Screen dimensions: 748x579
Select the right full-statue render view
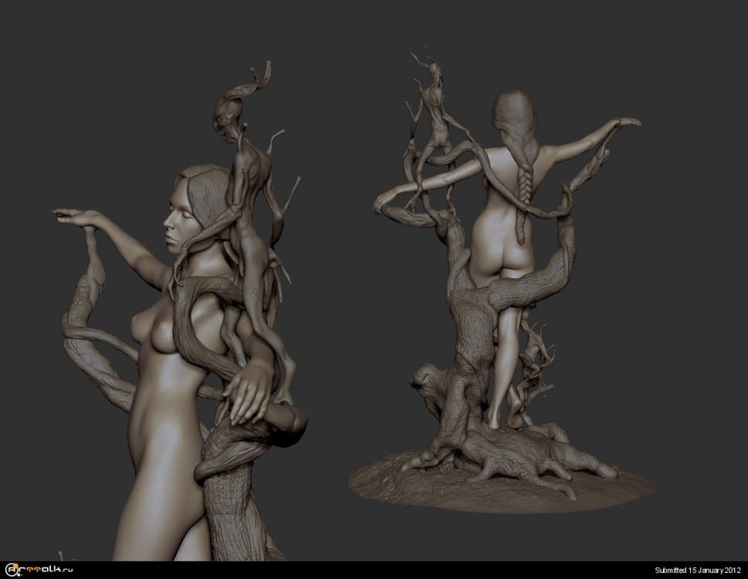point(502,309)
